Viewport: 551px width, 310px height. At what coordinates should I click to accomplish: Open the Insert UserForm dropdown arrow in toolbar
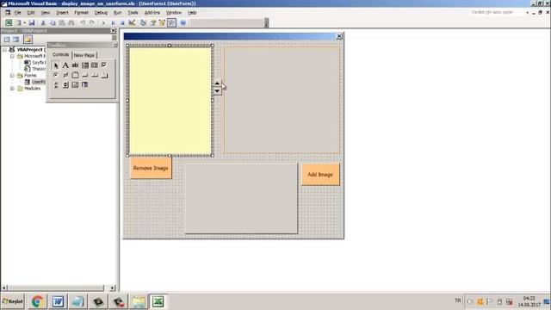(x=24, y=23)
